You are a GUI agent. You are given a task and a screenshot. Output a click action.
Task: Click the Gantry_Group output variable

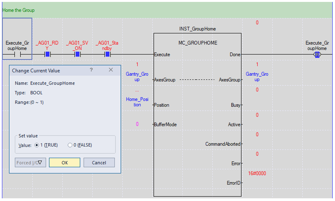[x=257, y=77]
